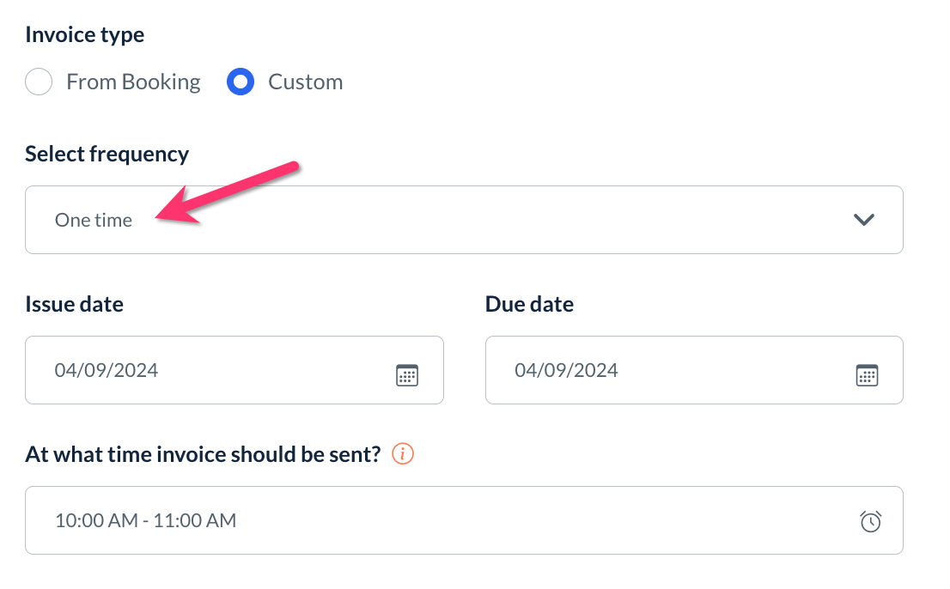Expand the frequency dropdown chevron arrow
Screen dimensions: 950x589
pyautogui.click(x=863, y=220)
